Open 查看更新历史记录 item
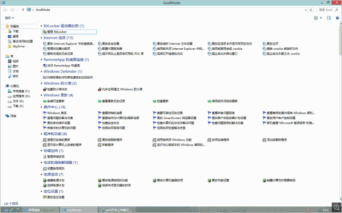This screenshot has height=213, width=342. click(x=112, y=101)
